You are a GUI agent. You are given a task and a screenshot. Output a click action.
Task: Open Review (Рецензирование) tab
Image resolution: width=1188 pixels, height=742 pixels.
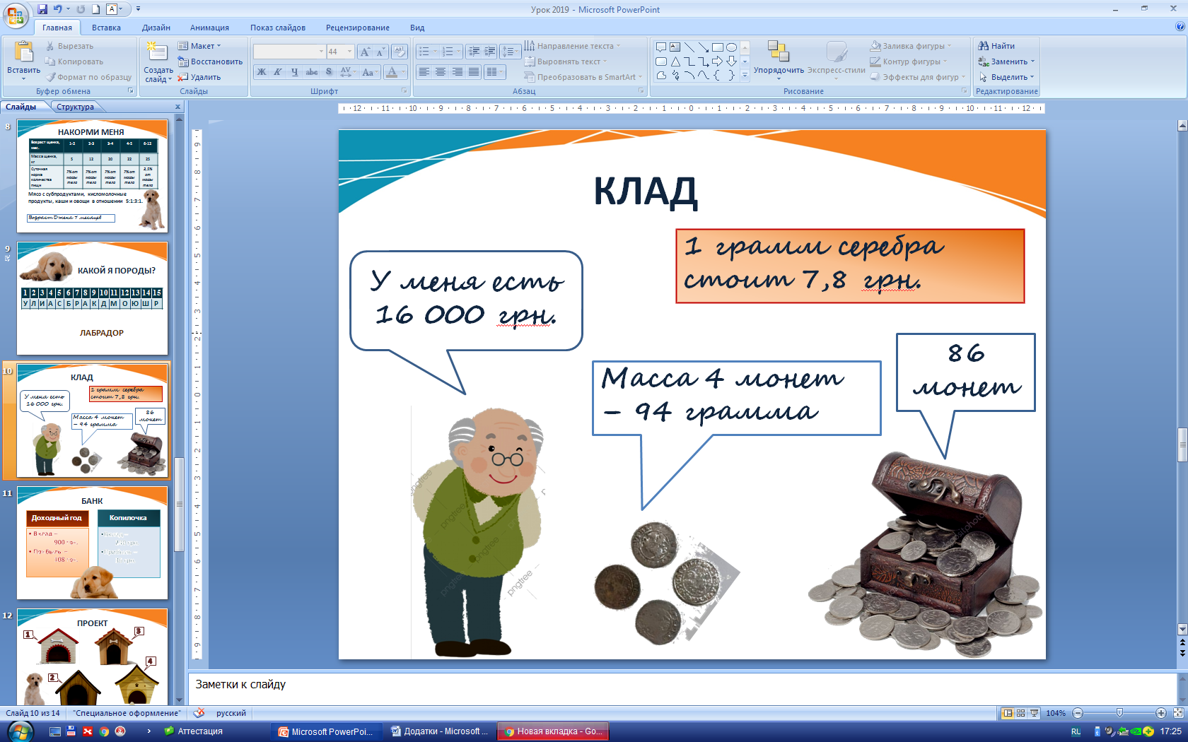click(358, 28)
